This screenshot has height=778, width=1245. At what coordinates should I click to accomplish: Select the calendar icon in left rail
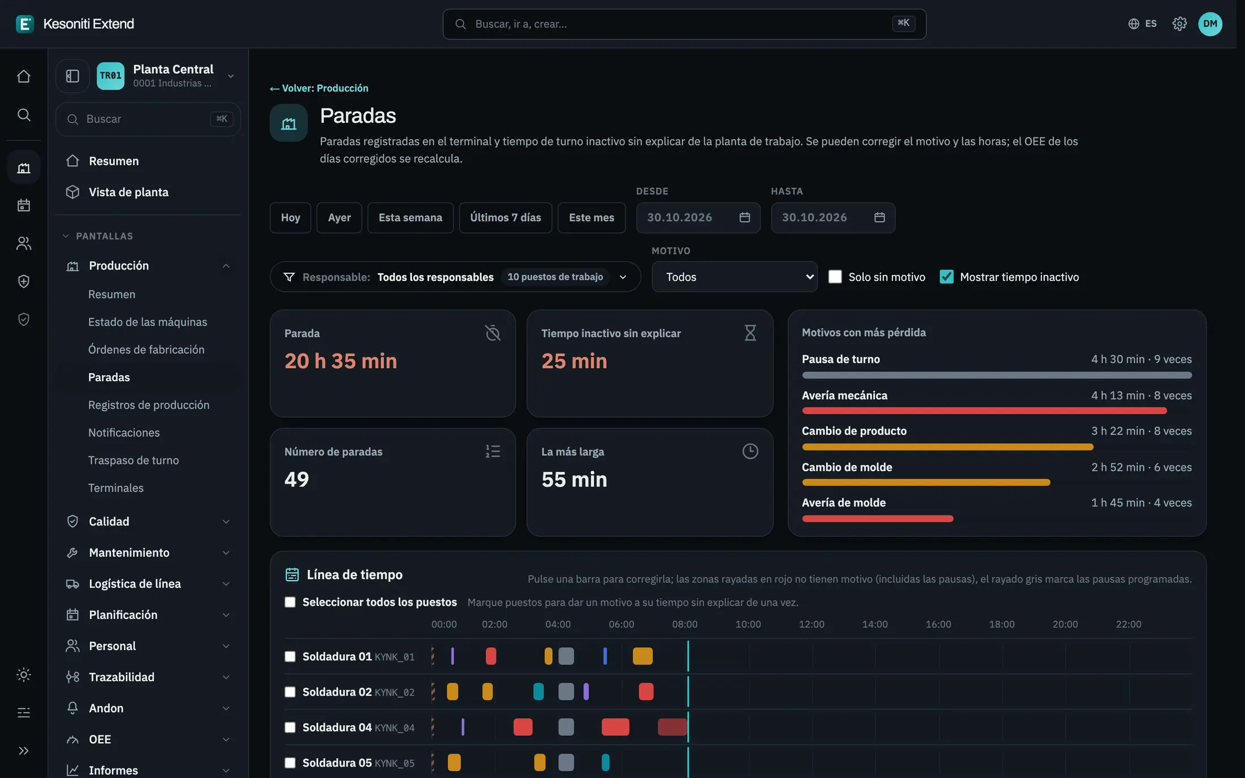pos(24,205)
